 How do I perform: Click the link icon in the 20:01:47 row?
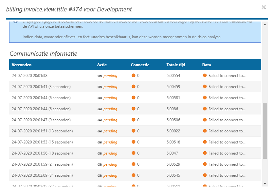tap(100, 120)
